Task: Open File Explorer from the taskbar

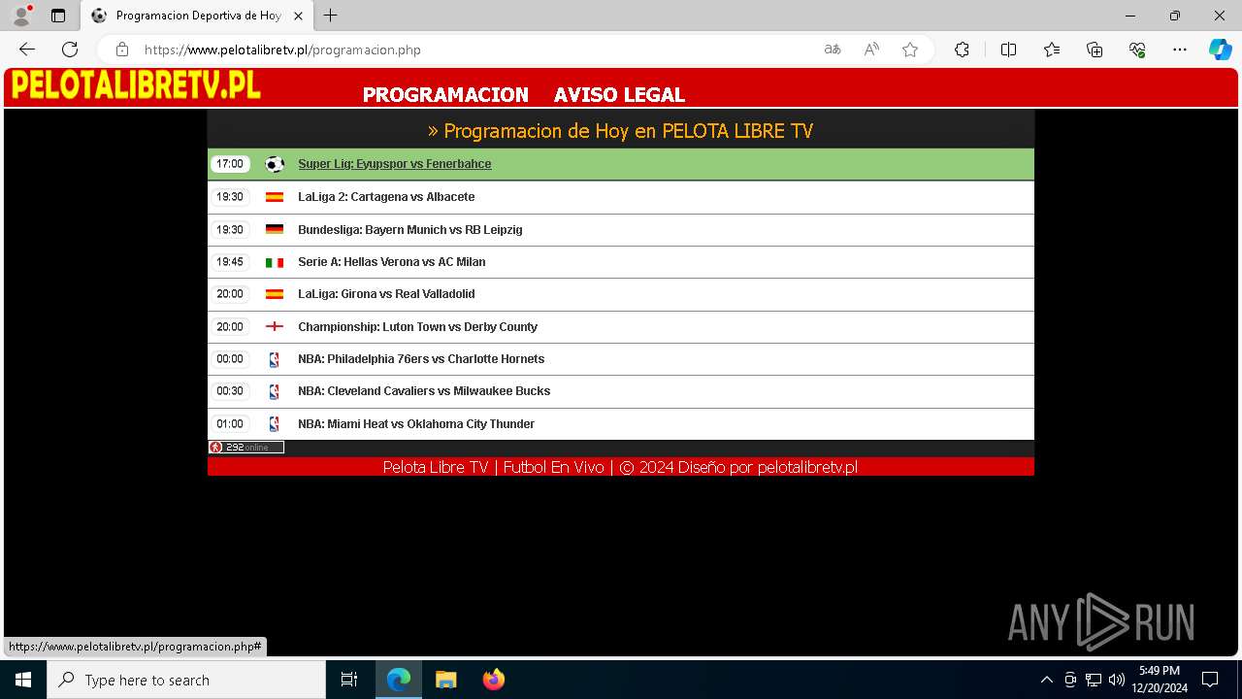Action: coord(445,680)
